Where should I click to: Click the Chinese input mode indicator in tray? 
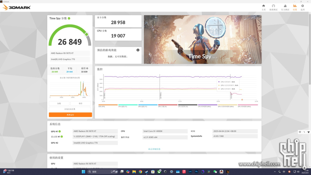tap(284, 172)
